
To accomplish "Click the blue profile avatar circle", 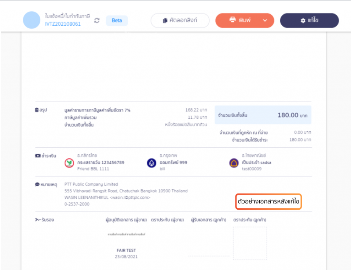I will [32, 20].
